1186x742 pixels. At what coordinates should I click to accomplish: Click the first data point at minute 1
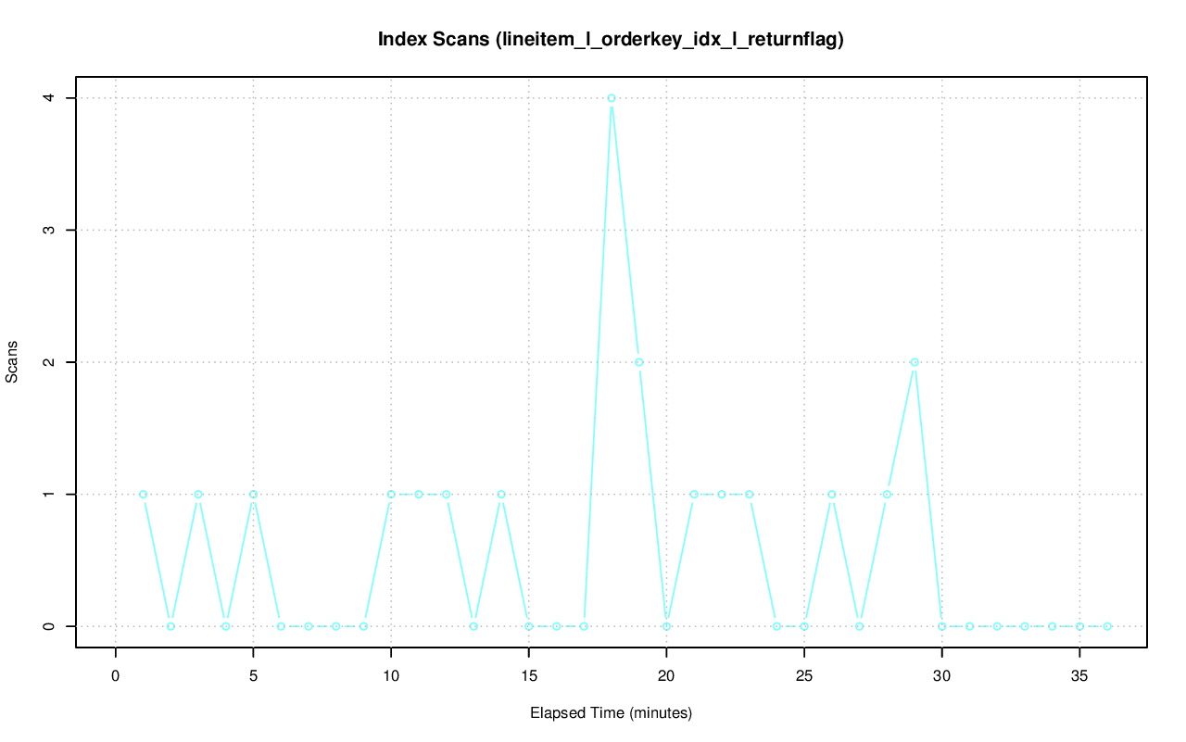click(x=143, y=495)
